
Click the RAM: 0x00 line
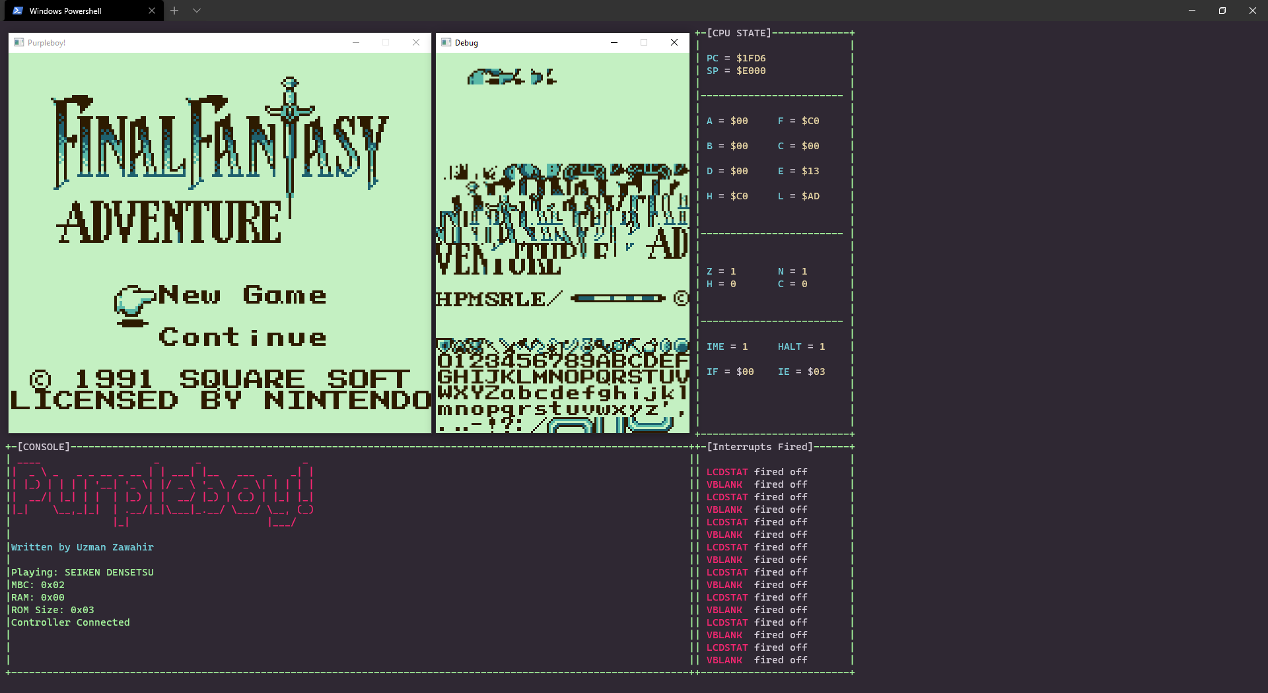pyautogui.click(x=38, y=597)
